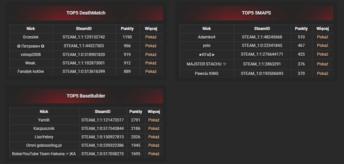Click SteamID STEAM_1:1:102873001

84,63
